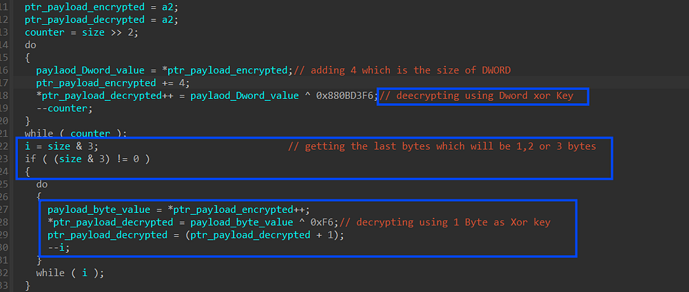Click line number 22 in the gutter
The image size is (689, 292).
tap(5, 146)
